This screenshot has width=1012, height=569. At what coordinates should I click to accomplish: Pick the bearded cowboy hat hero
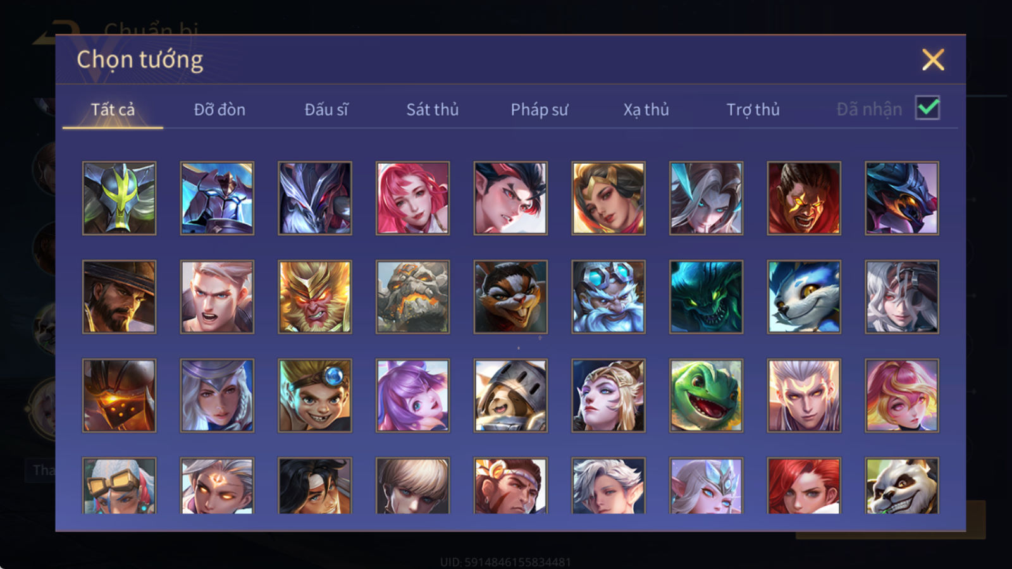pos(119,297)
